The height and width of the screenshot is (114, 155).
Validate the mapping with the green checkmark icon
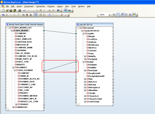tap(58, 10)
